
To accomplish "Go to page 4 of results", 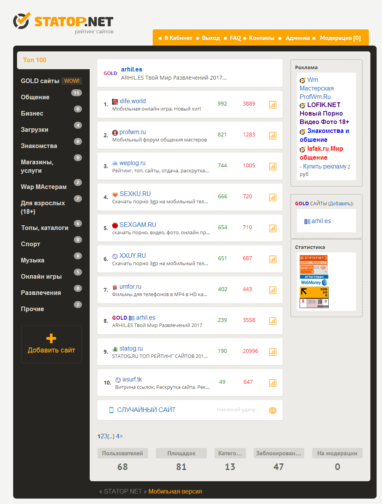I will click(118, 436).
